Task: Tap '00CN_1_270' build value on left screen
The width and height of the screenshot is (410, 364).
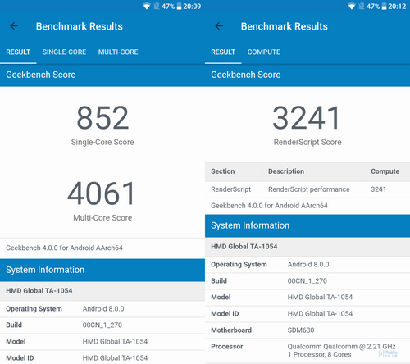Action: 102,325
